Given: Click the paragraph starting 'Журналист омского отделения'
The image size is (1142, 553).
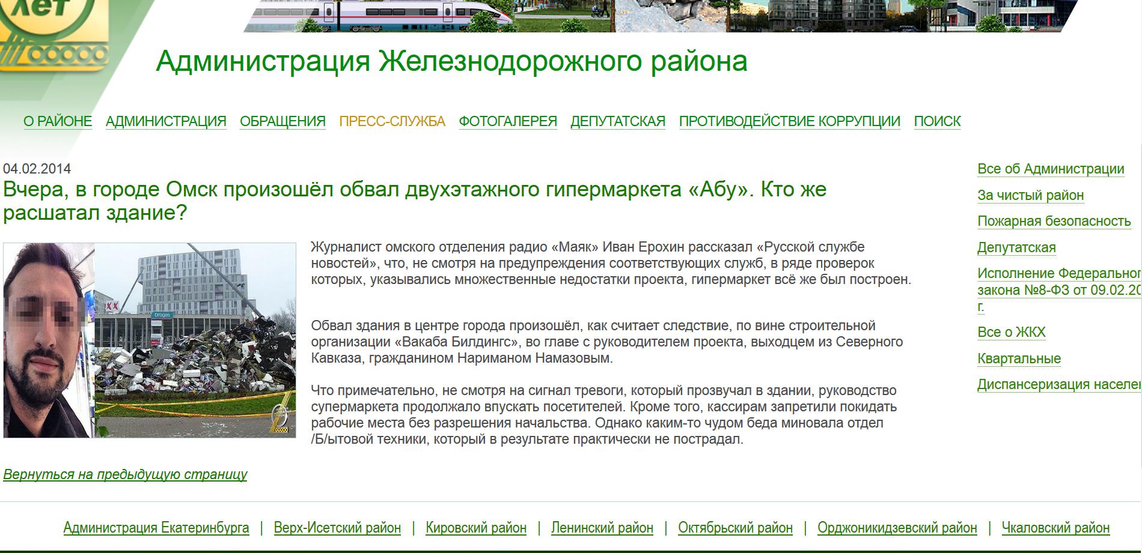Looking at the screenshot, I should (611, 263).
